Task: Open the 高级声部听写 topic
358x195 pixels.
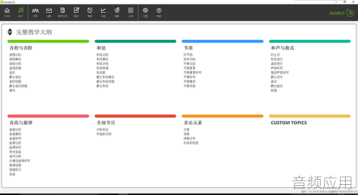Action: point(280,72)
